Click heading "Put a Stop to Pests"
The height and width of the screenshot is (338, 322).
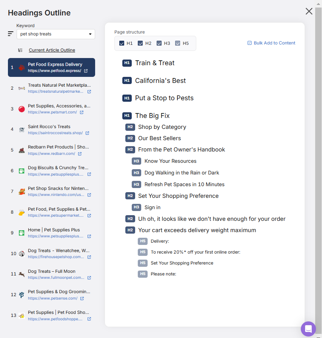pyautogui.click(x=164, y=98)
